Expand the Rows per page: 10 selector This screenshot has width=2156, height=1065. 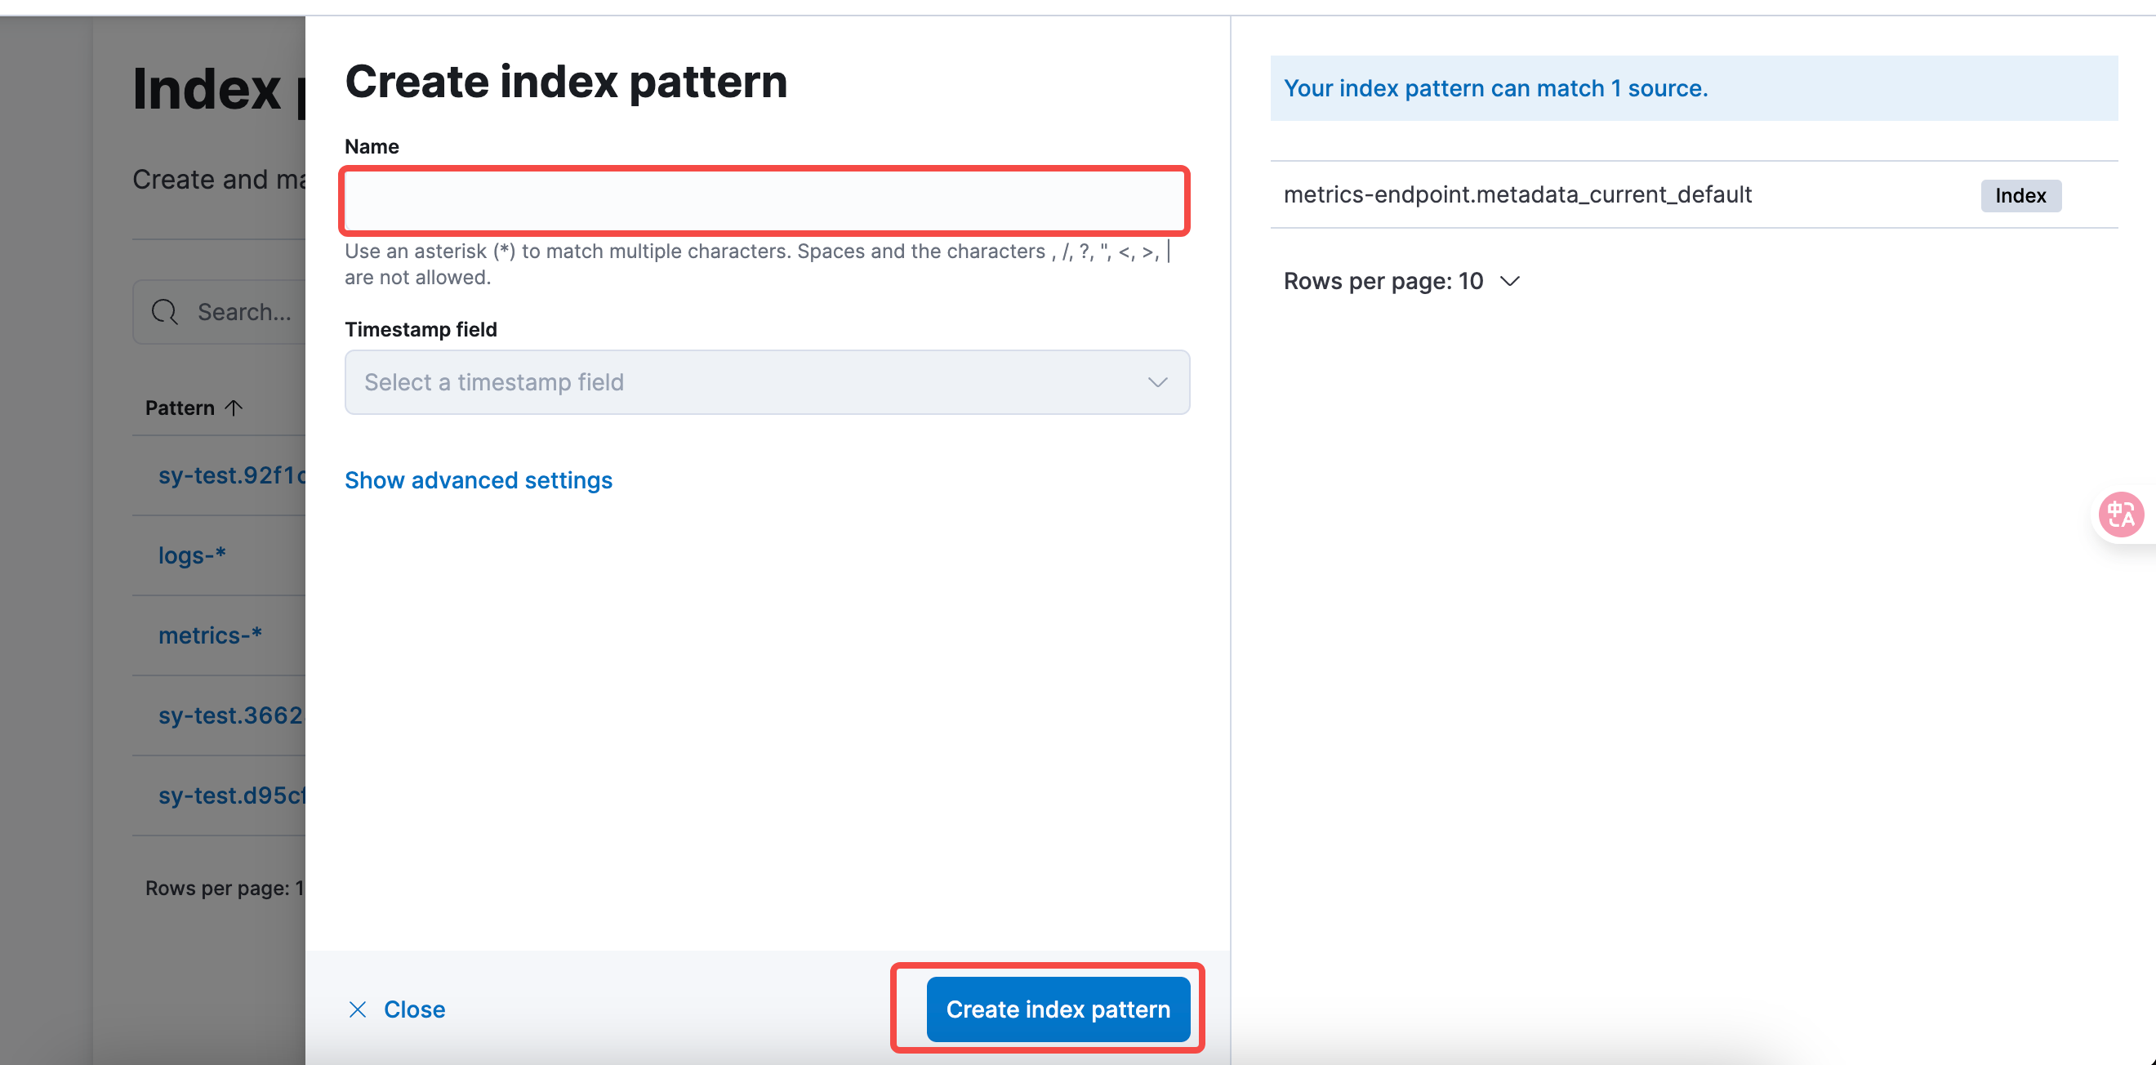[1401, 281]
